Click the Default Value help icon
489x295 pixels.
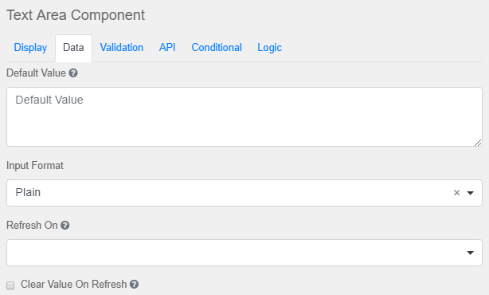coord(73,73)
